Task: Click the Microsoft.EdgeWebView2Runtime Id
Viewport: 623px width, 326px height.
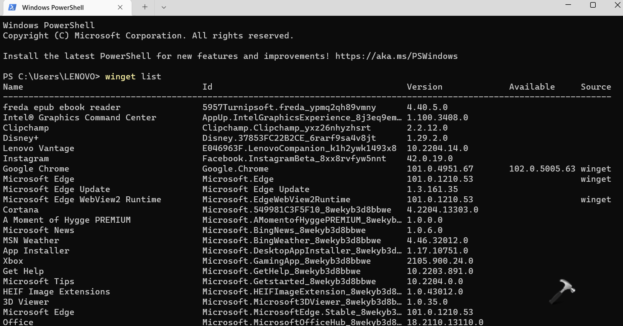Action: (x=276, y=199)
